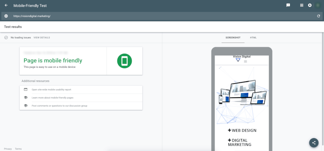Viewport: 324px width, 151px height.
Task: Expand Digital Marketing in phone preview
Action: (x=239, y=143)
